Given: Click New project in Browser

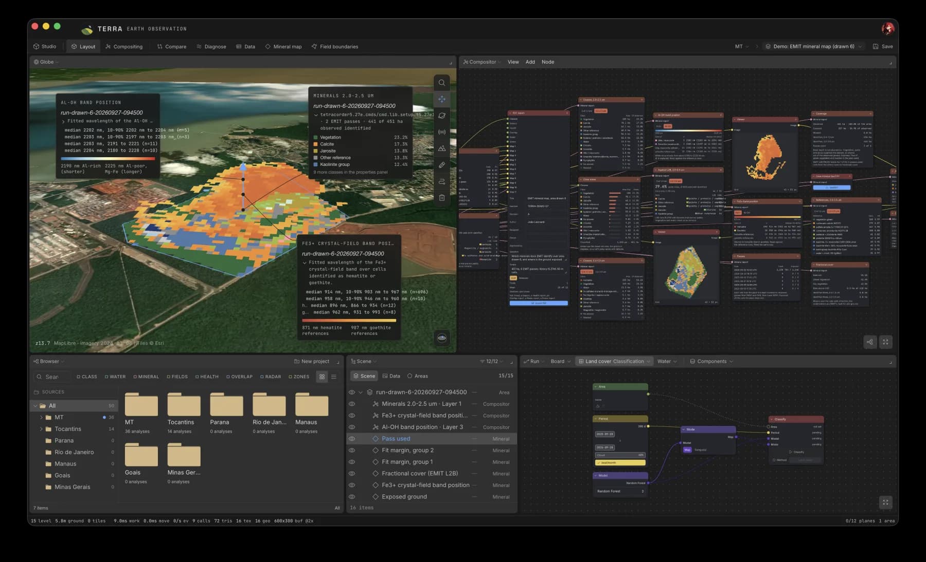Looking at the screenshot, I should coord(312,361).
